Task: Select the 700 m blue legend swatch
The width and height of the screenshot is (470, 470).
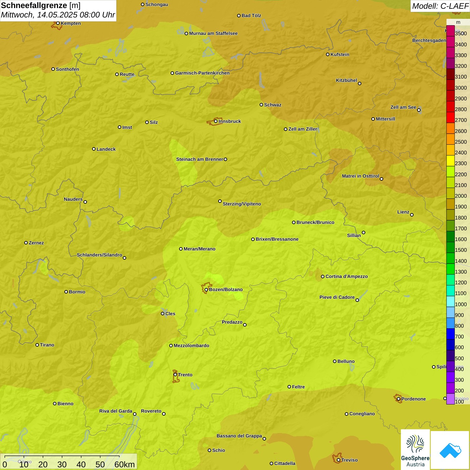Action: coord(451,334)
